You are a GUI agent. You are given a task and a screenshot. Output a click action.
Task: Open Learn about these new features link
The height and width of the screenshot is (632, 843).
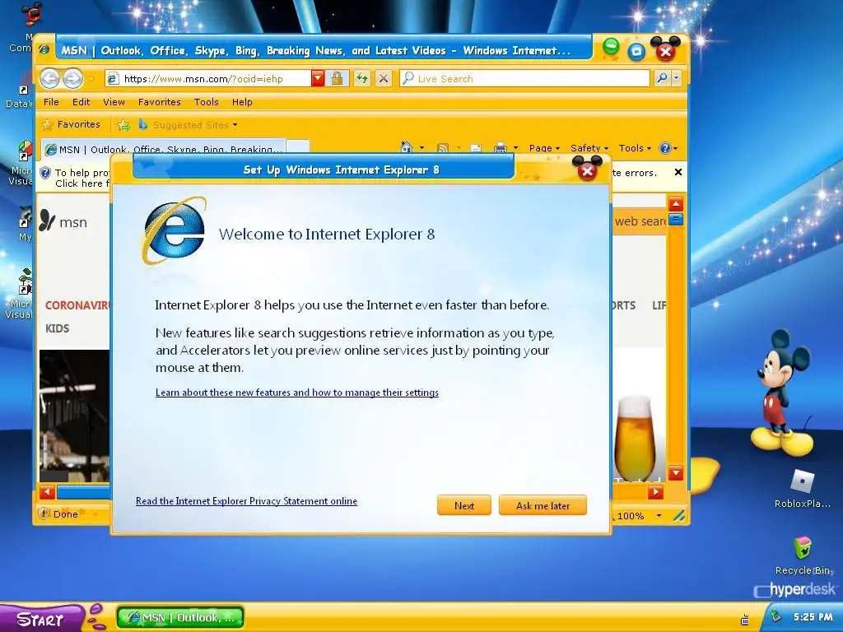pyautogui.click(x=296, y=393)
